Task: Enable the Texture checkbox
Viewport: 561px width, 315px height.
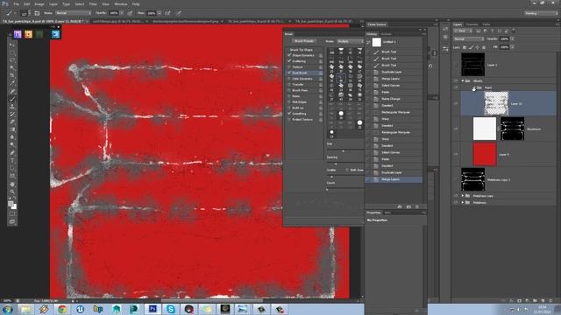Action: coord(289,66)
